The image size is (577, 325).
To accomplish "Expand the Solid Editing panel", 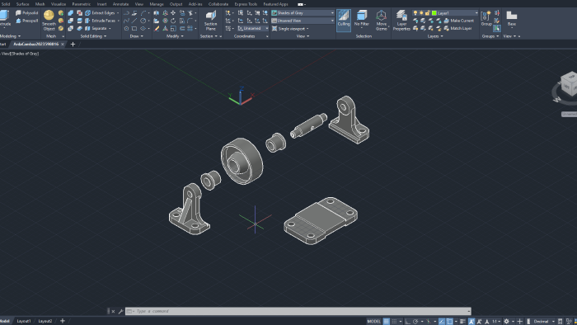I will click(93, 36).
